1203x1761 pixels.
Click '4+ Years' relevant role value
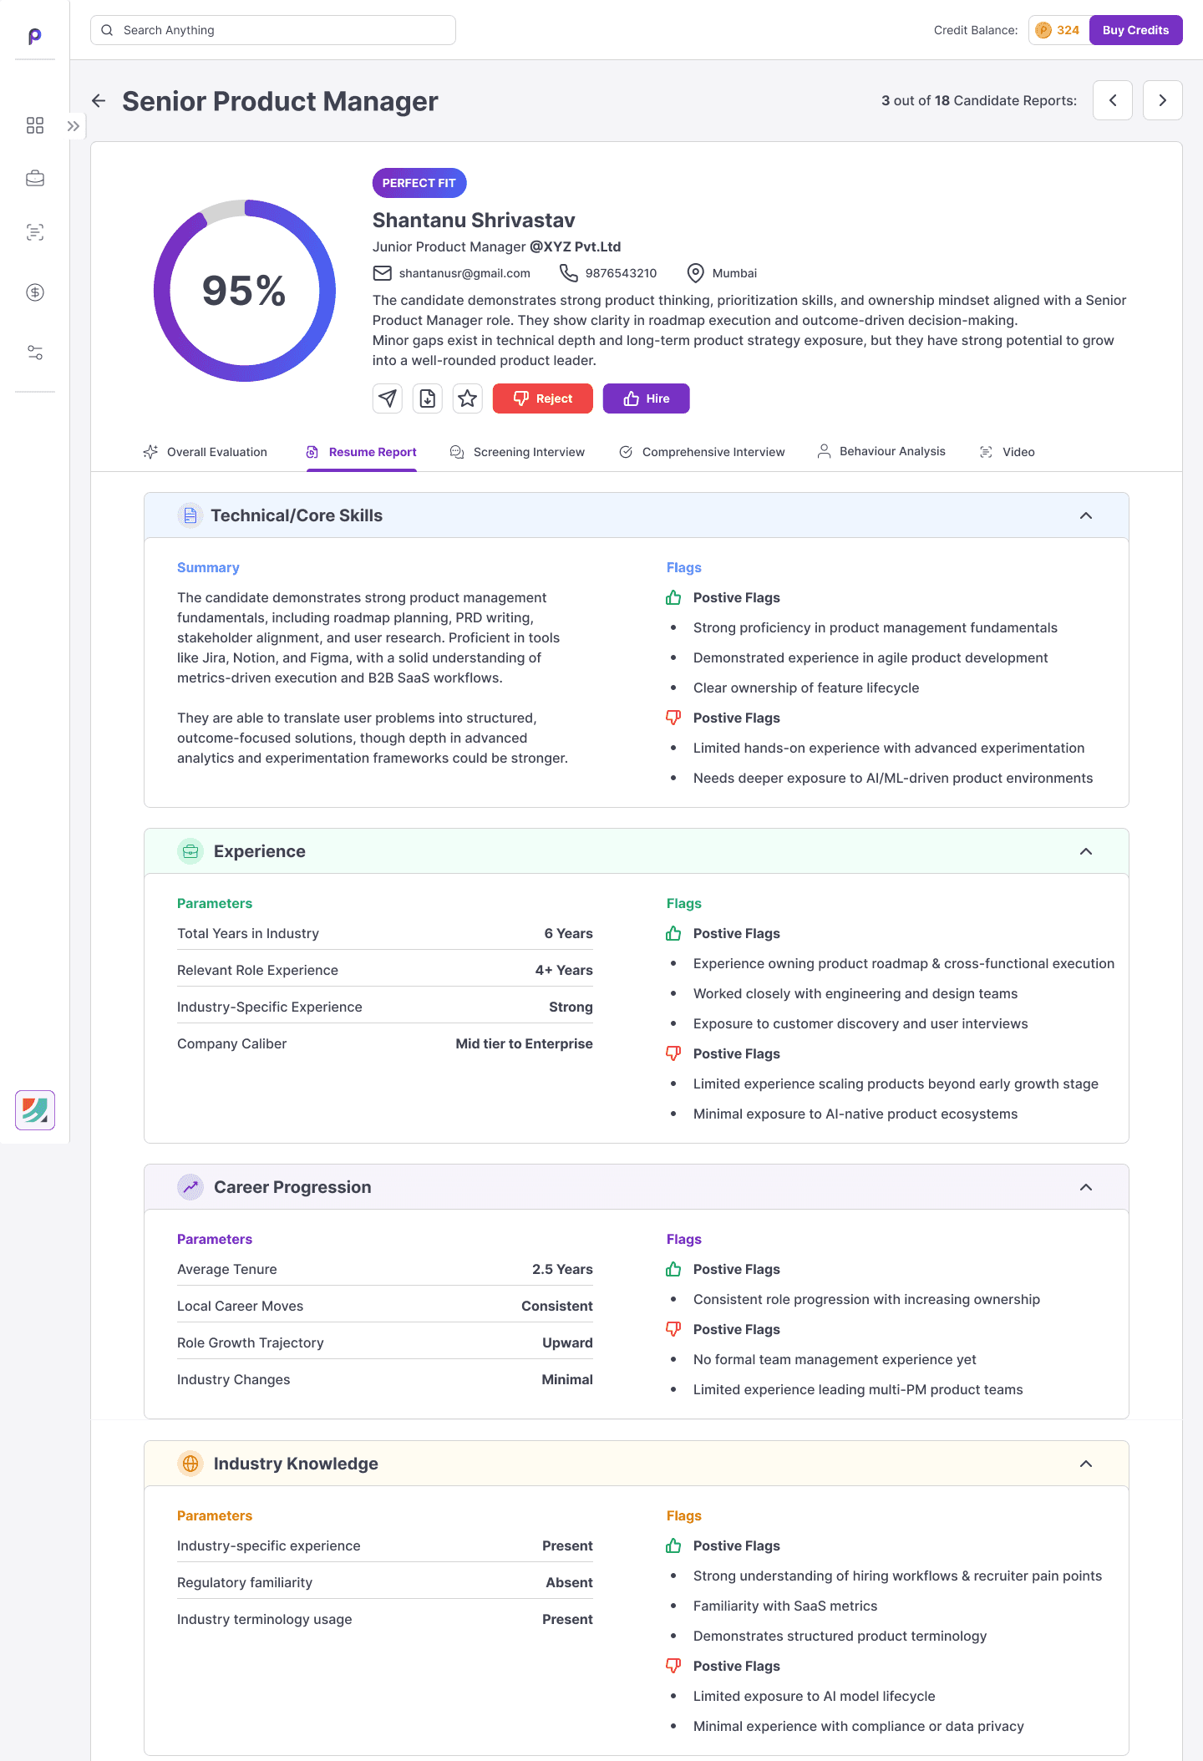[564, 970]
